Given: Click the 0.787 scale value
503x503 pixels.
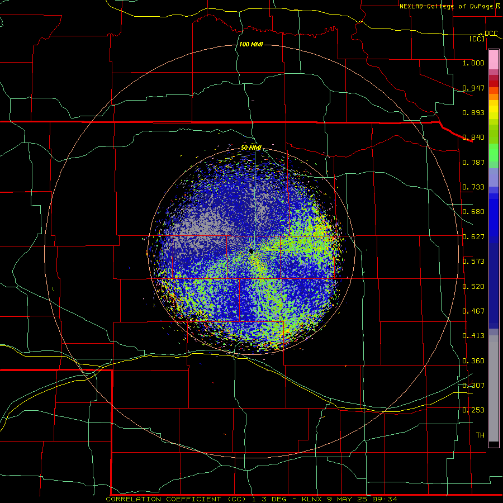Looking at the screenshot, I should pos(473,162).
